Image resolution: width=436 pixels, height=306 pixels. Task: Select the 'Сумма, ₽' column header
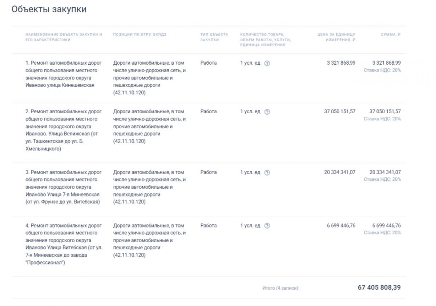391,34
